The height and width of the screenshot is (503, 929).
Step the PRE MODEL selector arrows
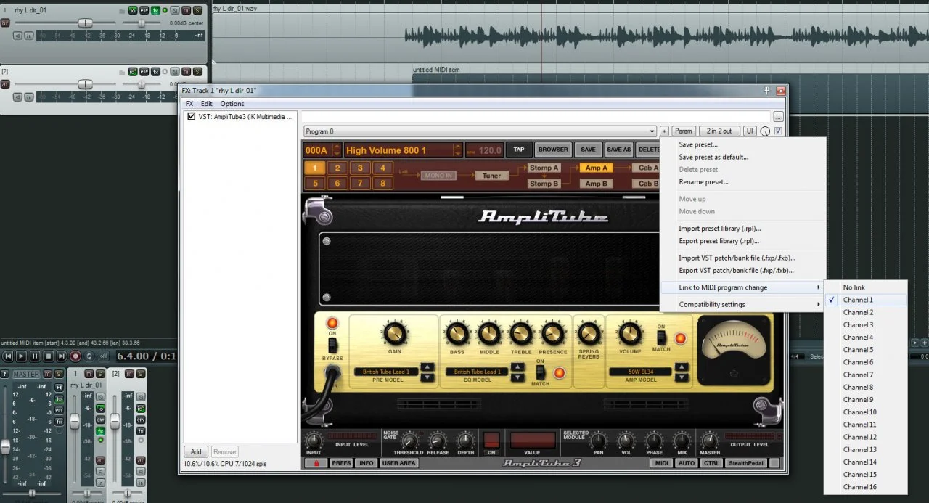pyautogui.click(x=427, y=372)
